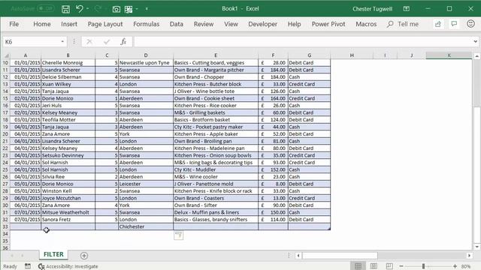
Task: Click the cell Cherelle Monroig
Action: click(x=68, y=63)
